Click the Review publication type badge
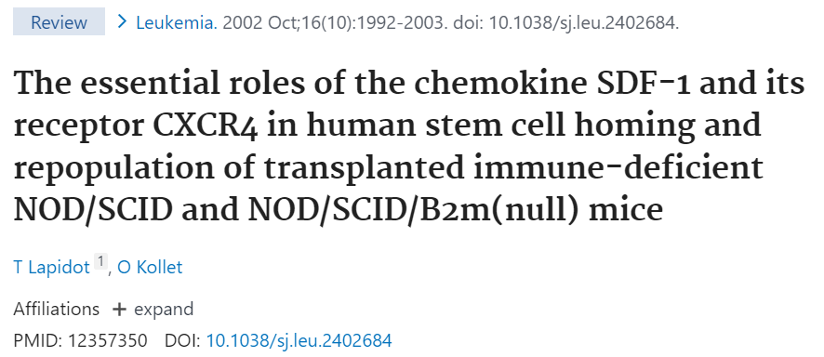 pos(59,22)
